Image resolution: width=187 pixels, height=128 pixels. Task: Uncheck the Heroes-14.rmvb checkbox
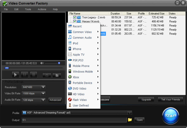[x=75, y=21]
